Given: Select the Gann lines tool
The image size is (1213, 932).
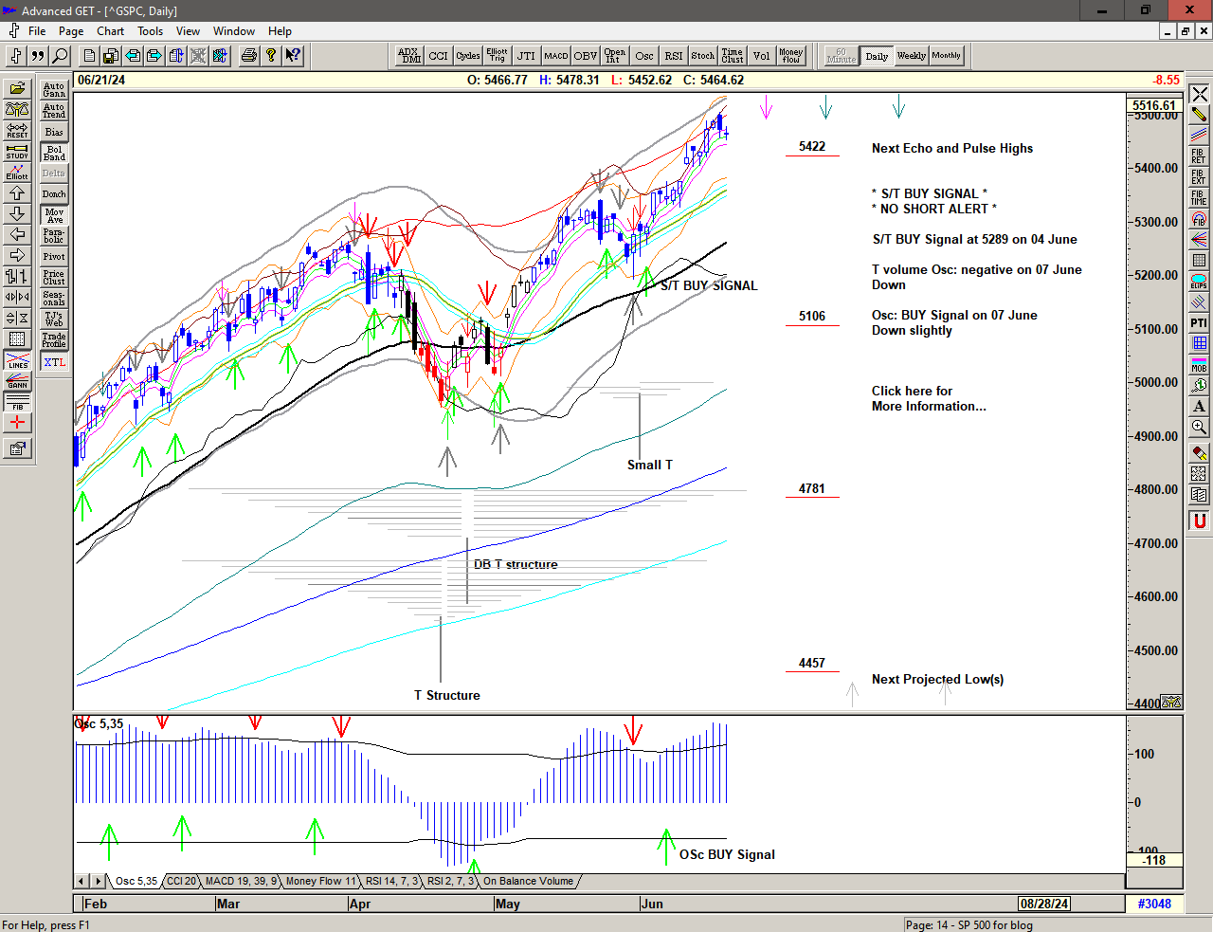Looking at the screenshot, I should [17, 382].
